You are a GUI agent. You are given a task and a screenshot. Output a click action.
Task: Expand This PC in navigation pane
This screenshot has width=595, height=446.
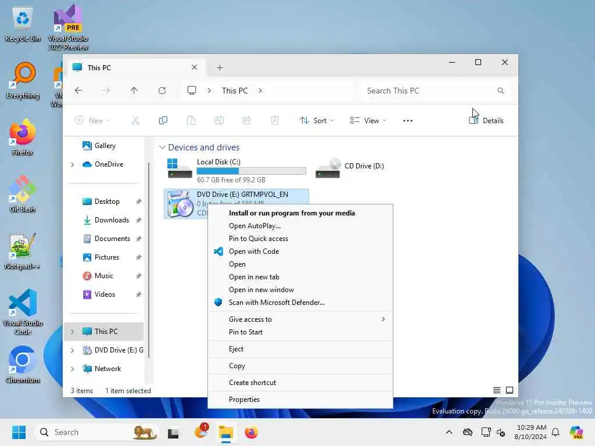tap(73, 332)
